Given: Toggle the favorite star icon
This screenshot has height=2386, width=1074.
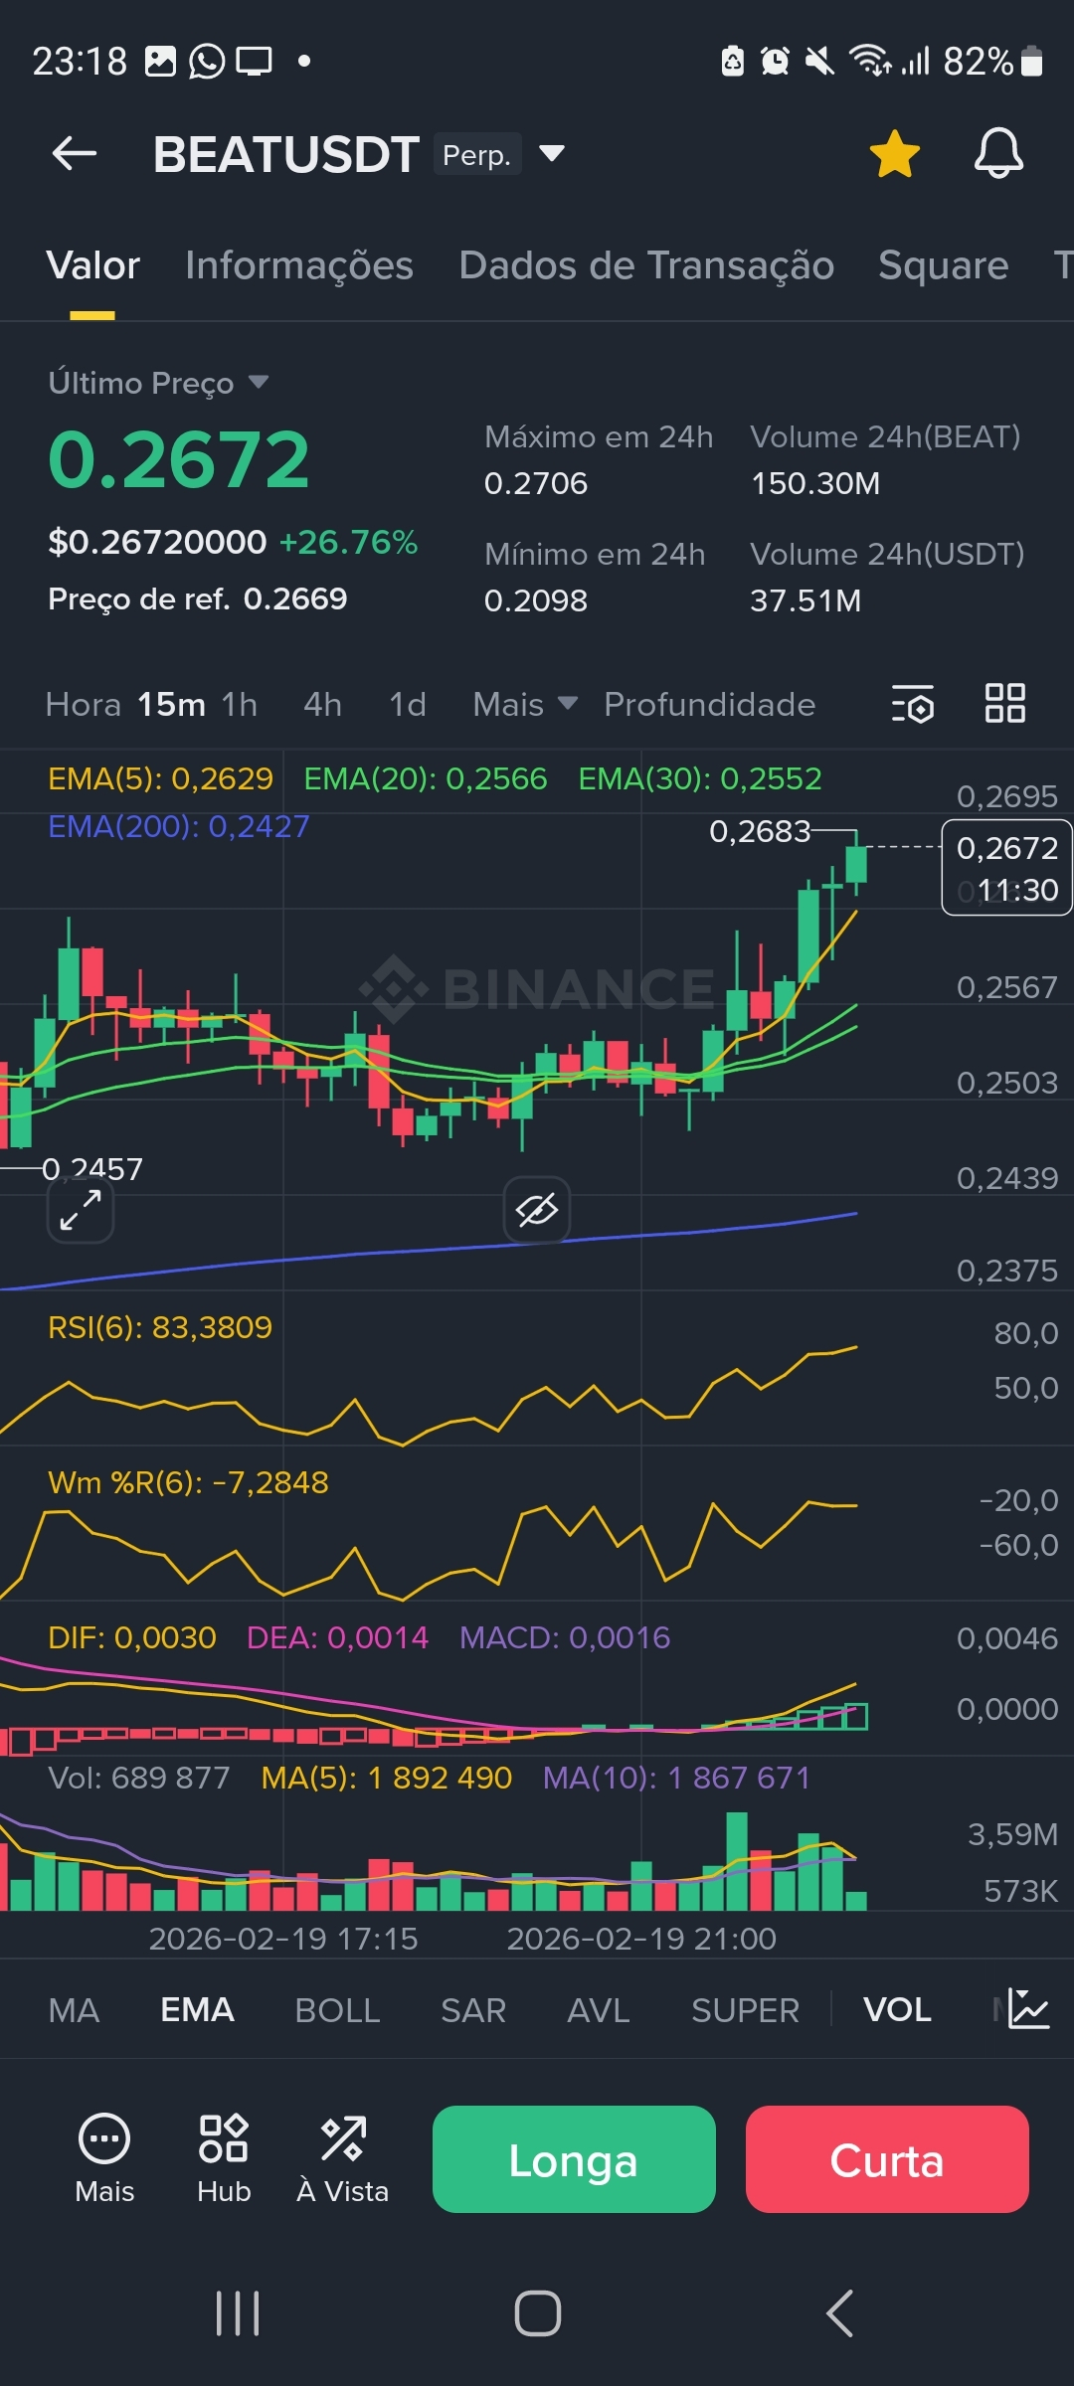Looking at the screenshot, I should click(x=894, y=154).
